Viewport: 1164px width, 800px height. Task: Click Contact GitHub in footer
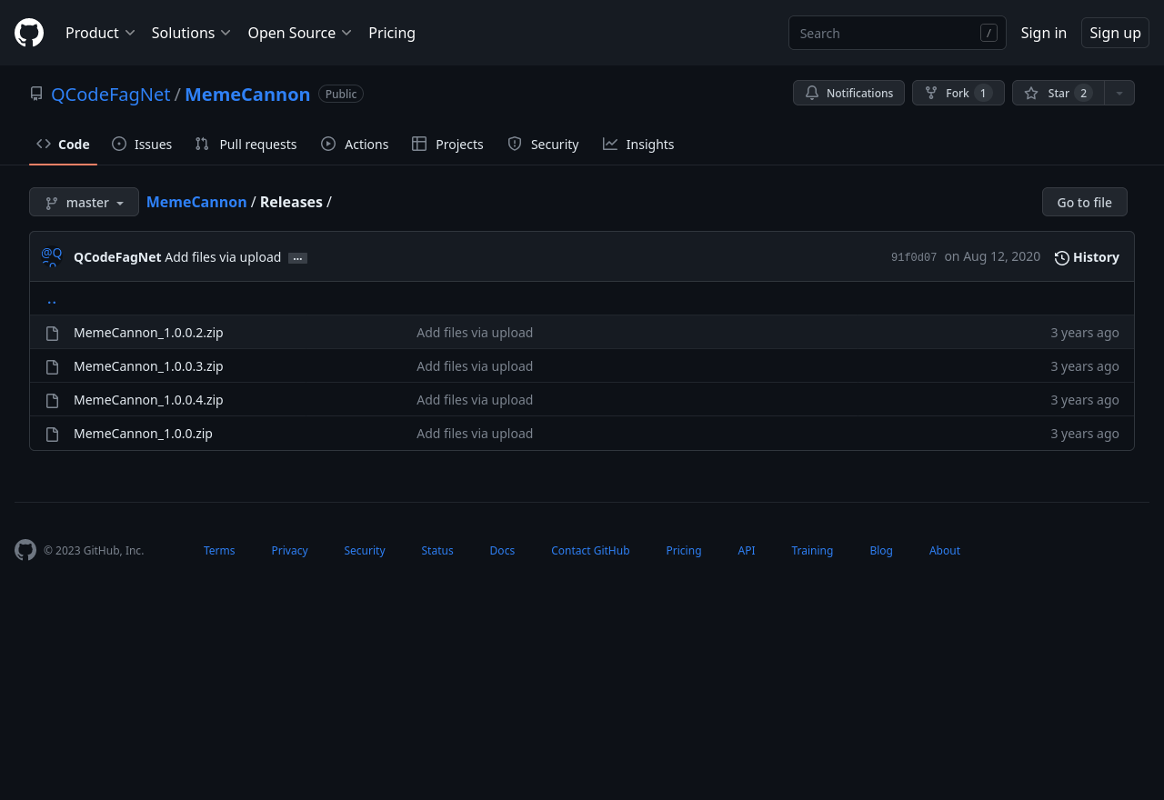(x=590, y=550)
